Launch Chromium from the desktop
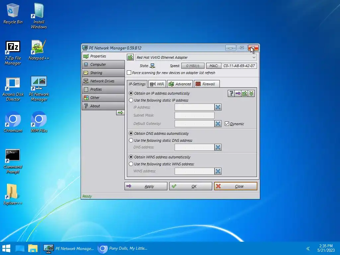340x255 pixels. click(x=13, y=122)
